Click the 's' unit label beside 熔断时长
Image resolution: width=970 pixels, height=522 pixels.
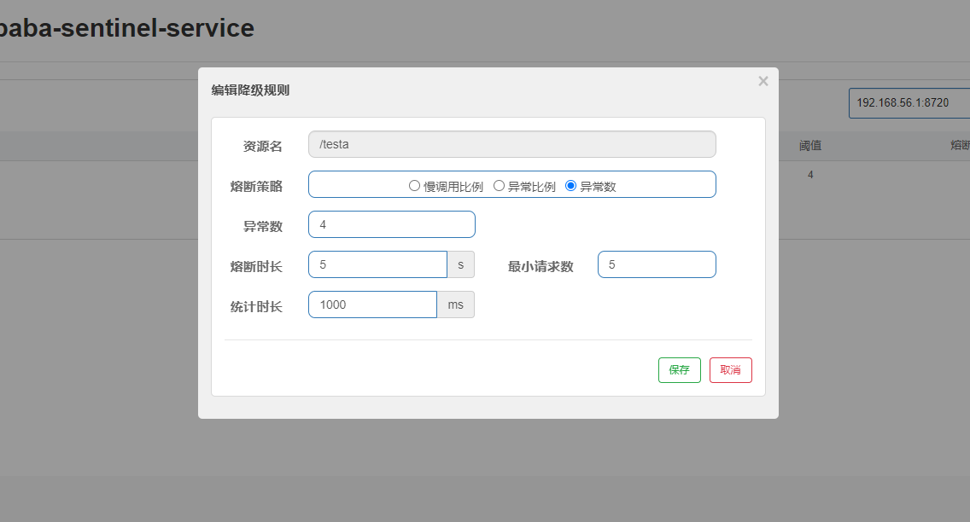[460, 264]
